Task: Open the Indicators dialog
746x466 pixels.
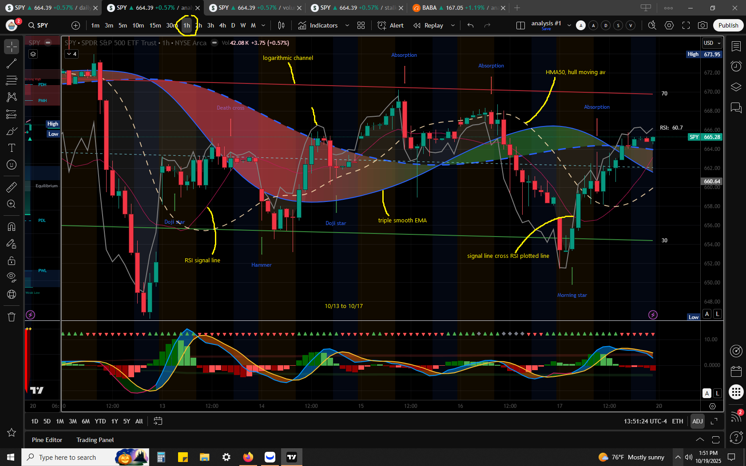Action: click(318, 25)
